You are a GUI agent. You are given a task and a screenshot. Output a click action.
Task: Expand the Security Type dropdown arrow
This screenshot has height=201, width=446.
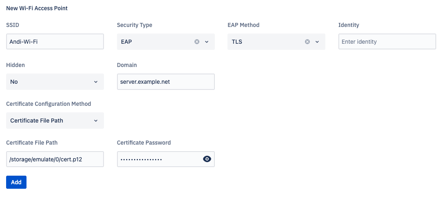(x=207, y=42)
